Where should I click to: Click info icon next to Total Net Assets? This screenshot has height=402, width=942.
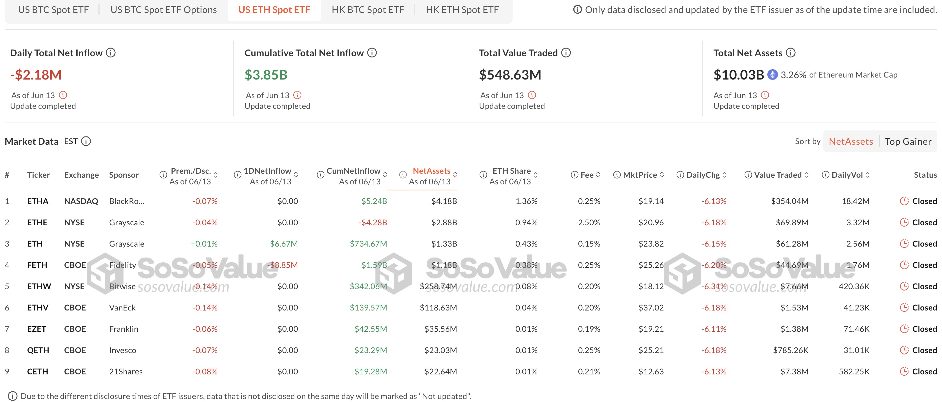790,53
